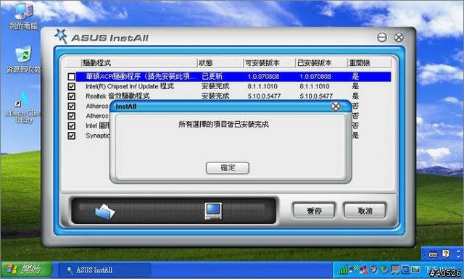Click the blue folder icon in progress bar

click(x=104, y=212)
